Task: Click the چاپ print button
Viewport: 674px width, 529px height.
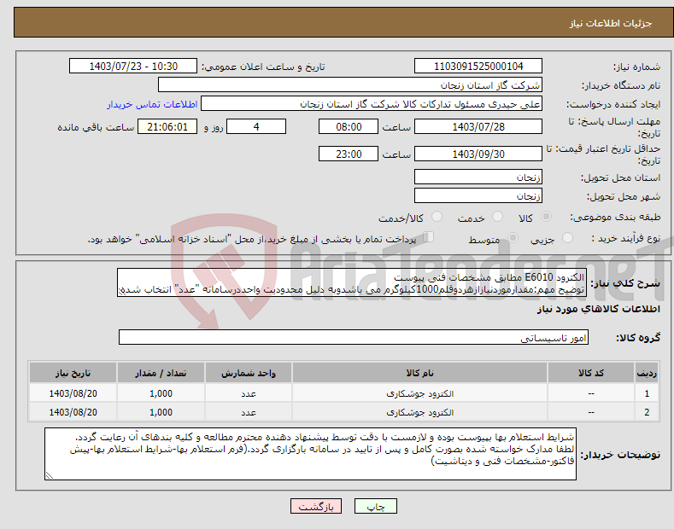Action: (375, 507)
